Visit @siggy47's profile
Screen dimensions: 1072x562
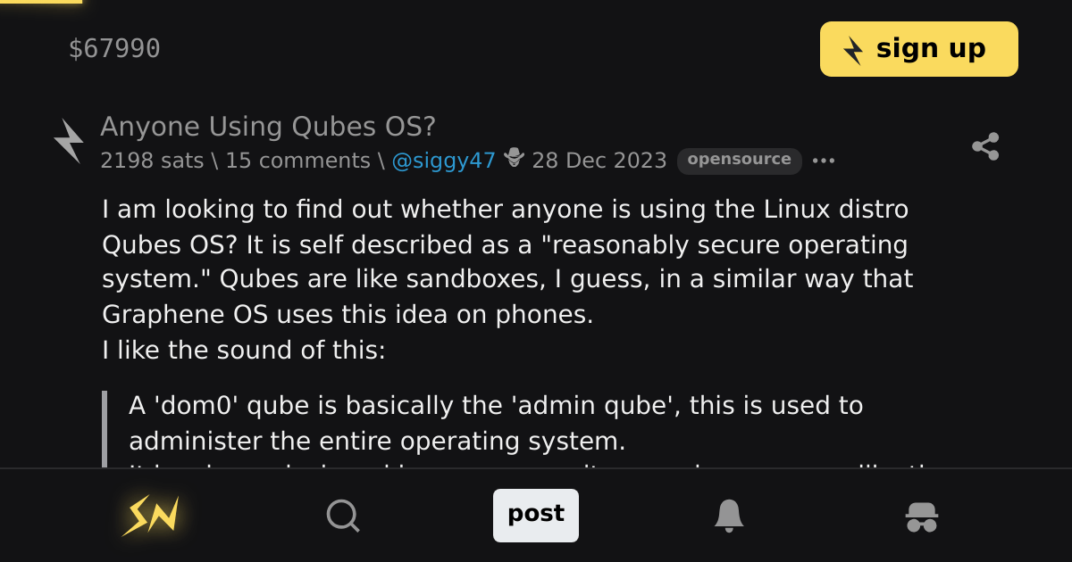pyautogui.click(x=444, y=160)
